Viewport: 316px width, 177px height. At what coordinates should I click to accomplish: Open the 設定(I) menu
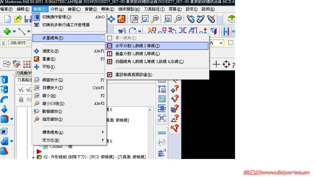(x=192, y=9)
